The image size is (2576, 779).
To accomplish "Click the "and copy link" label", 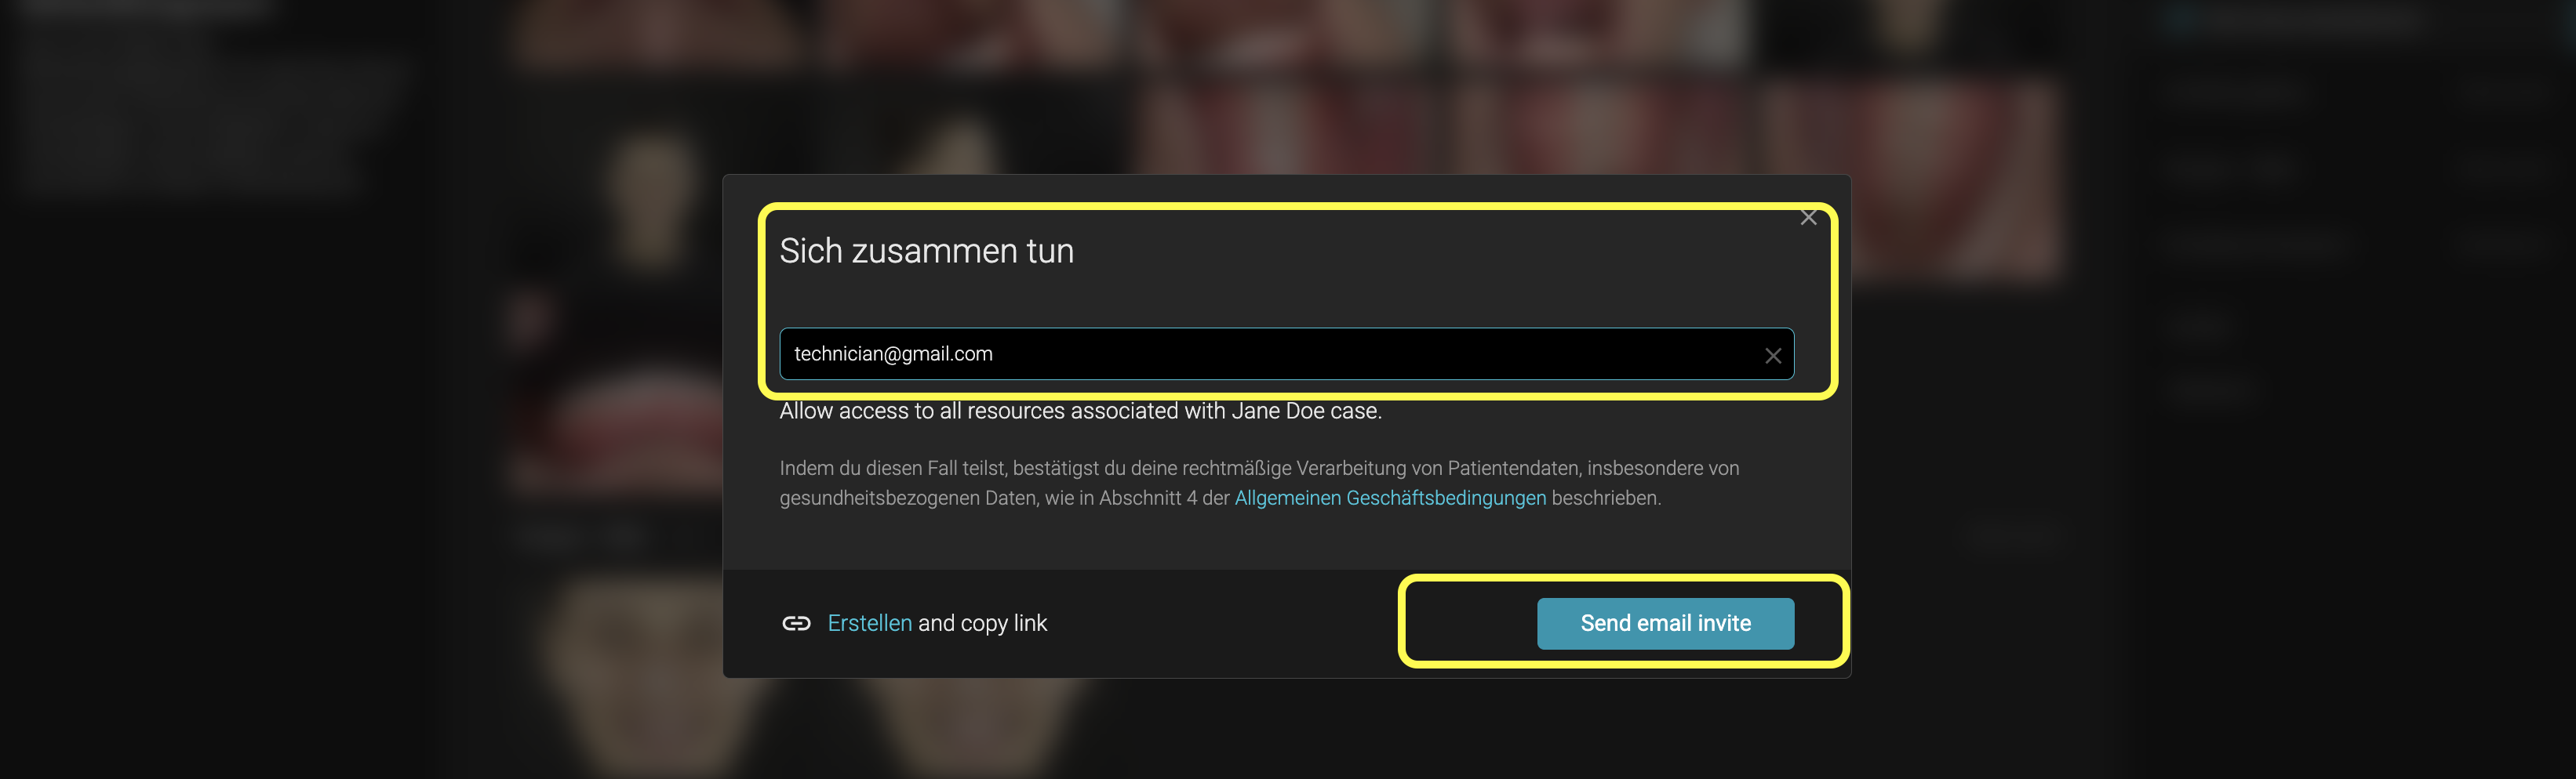I will pyautogui.click(x=982, y=623).
